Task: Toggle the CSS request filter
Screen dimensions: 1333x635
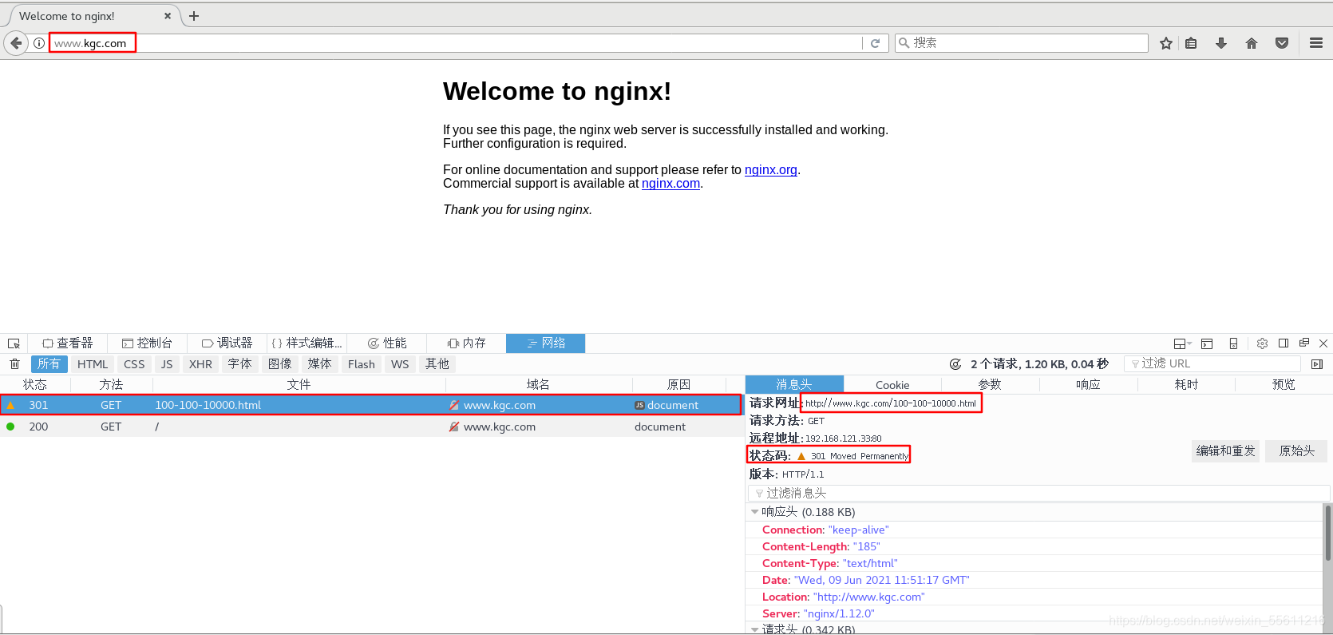Action: pos(134,364)
